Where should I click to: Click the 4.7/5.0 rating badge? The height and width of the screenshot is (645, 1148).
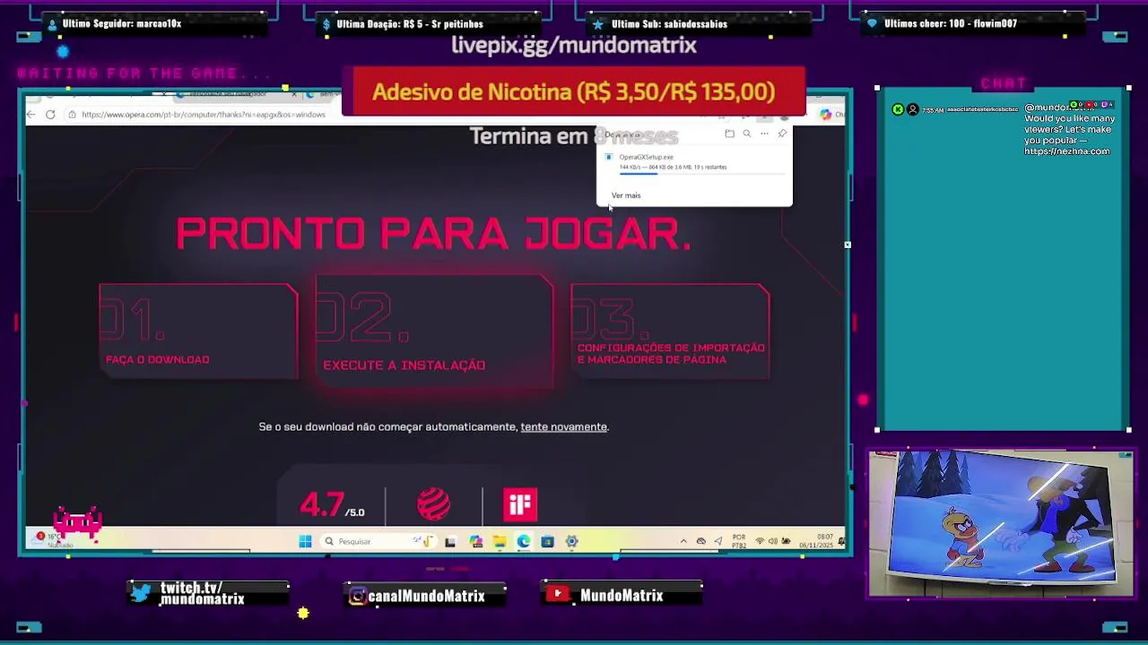(x=332, y=506)
